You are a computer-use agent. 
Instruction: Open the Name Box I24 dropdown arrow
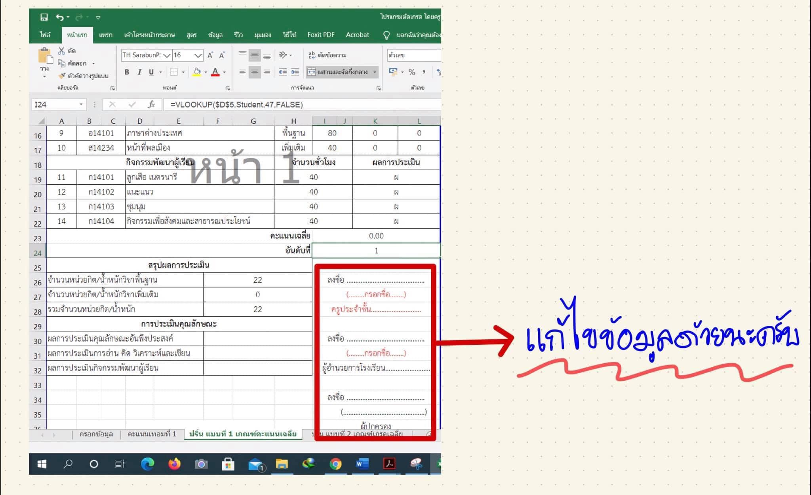[x=81, y=104]
